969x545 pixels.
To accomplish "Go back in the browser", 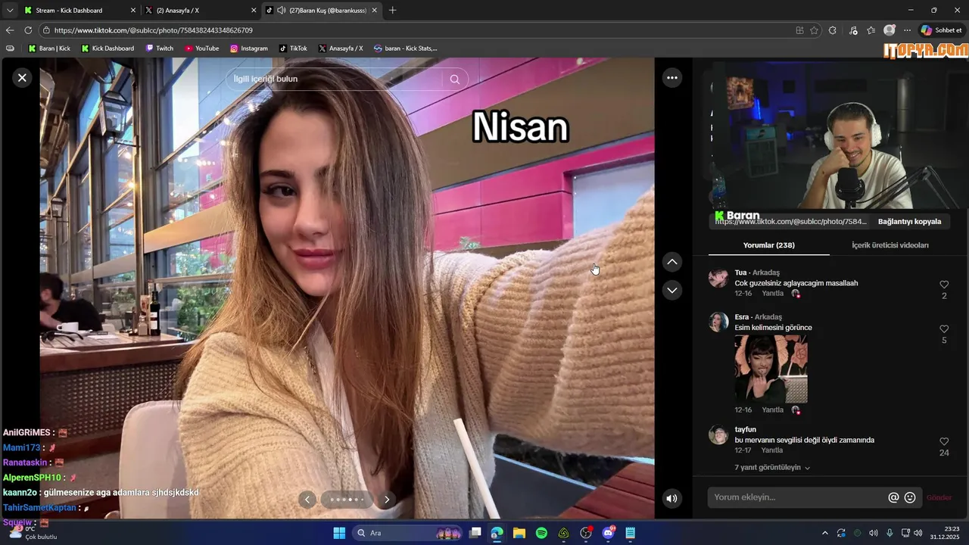I will 10,30.
